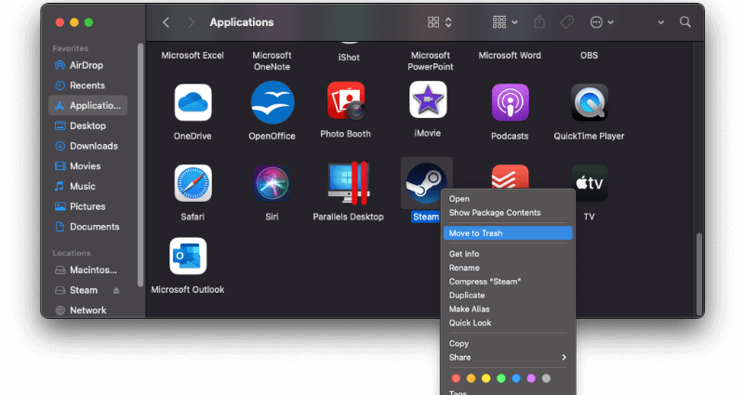
Task: Select the Podcasts app icon
Action: point(510,102)
